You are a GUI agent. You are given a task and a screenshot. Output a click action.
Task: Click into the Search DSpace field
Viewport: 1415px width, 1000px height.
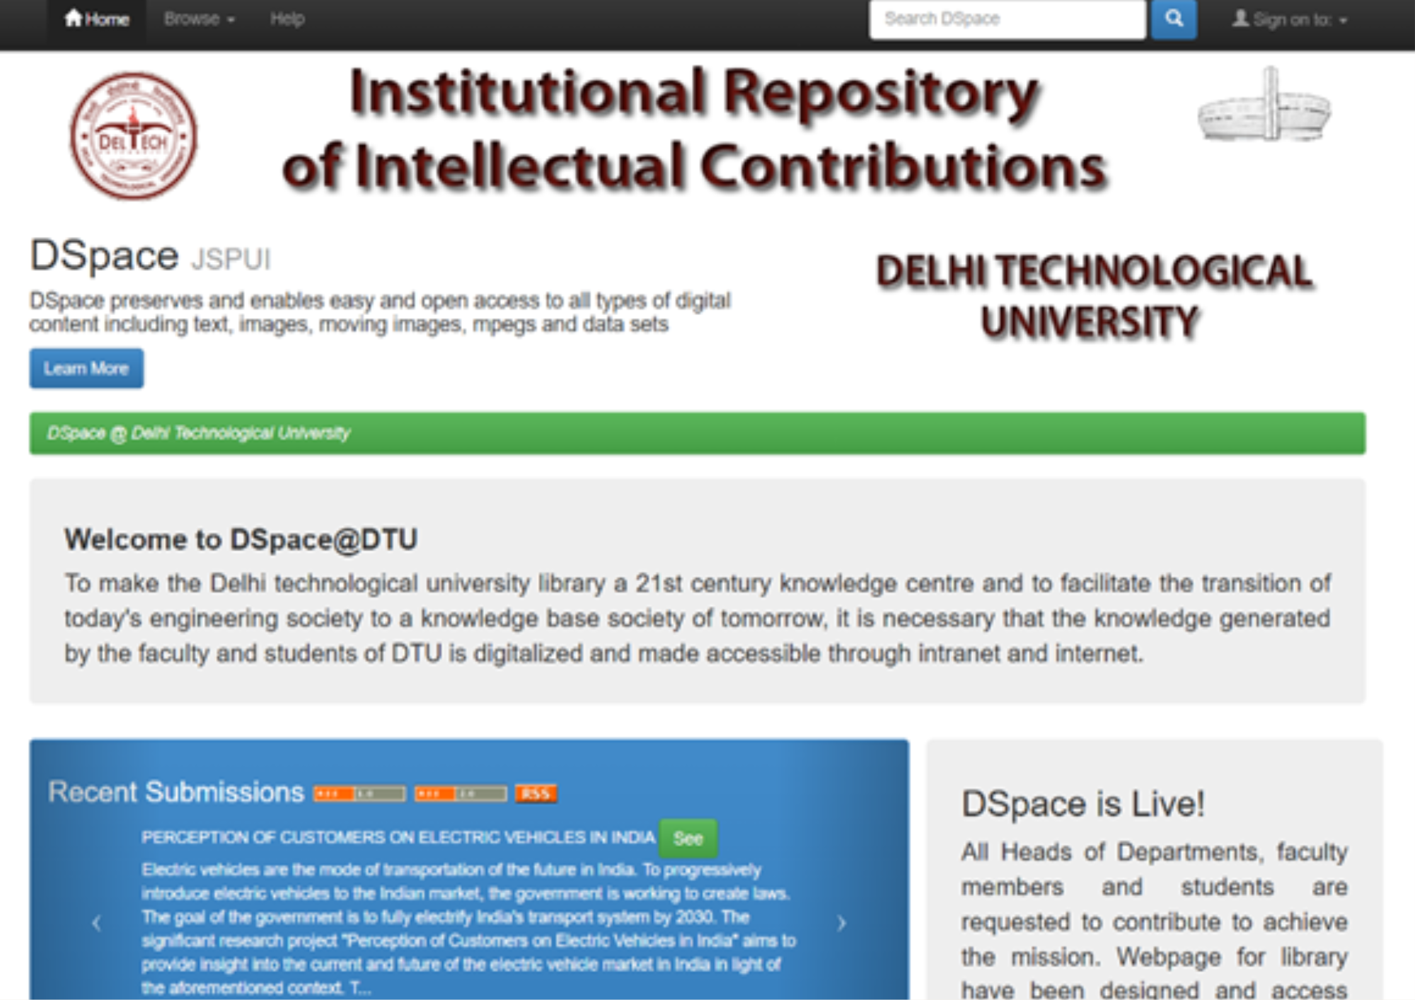(x=1007, y=20)
